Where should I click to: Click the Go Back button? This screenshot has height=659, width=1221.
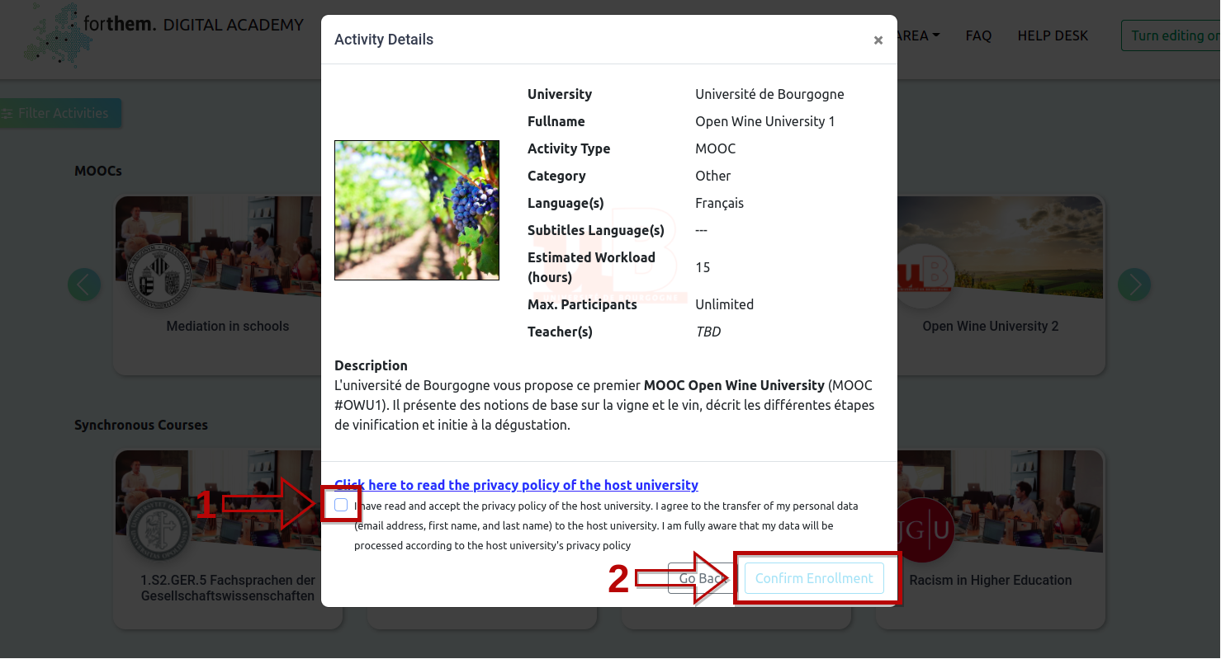point(702,578)
